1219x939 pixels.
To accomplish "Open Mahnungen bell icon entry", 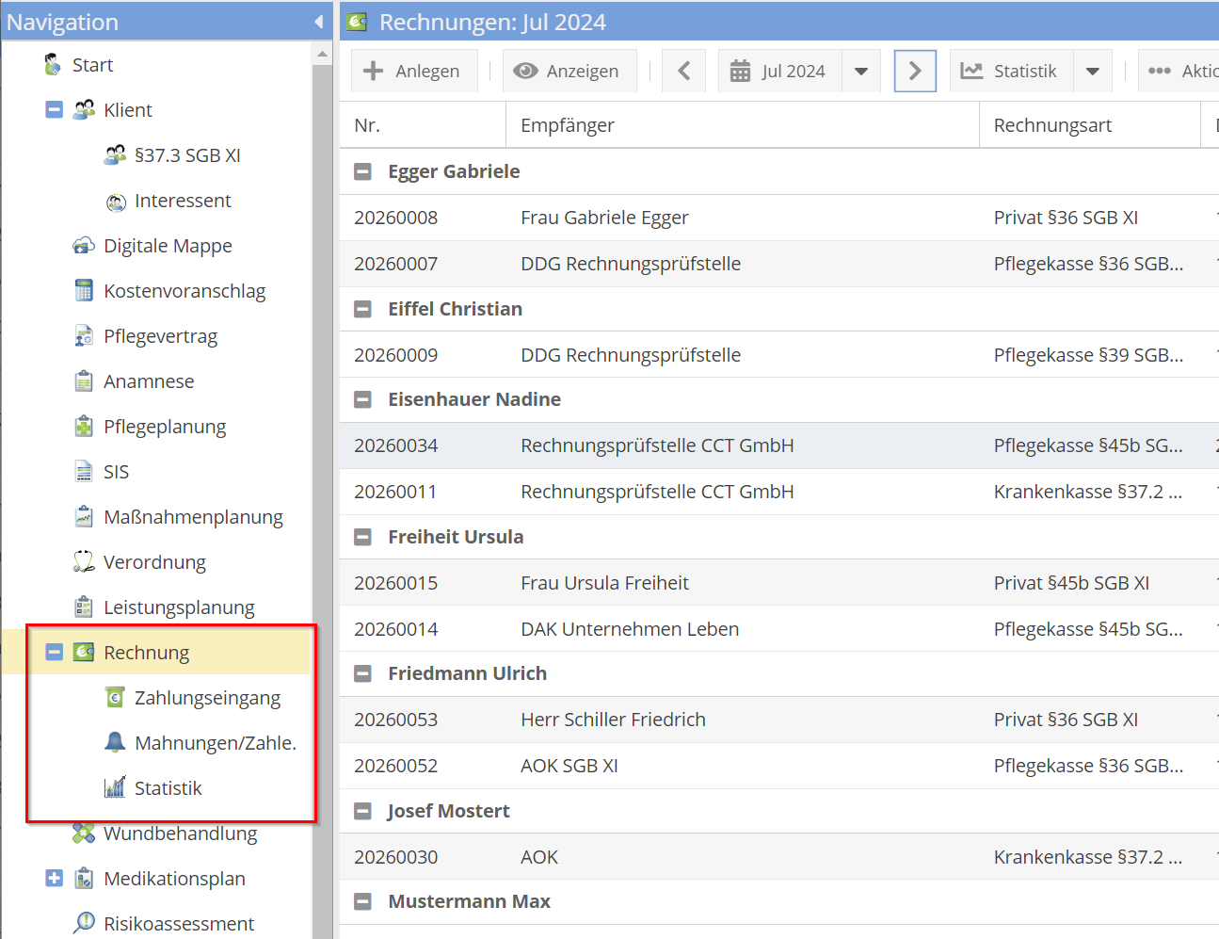I will tap(115, 742).
